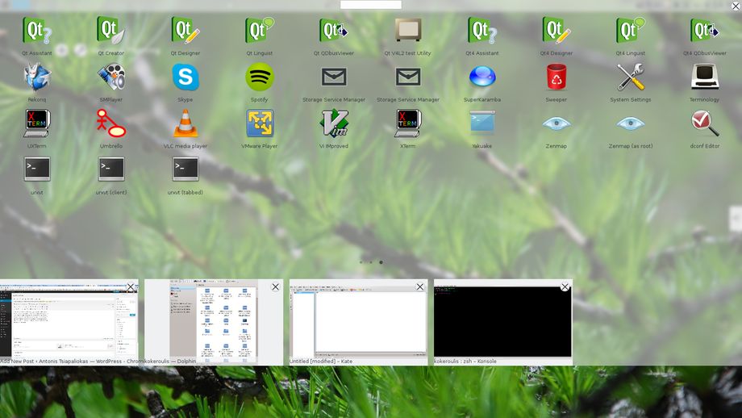Close the WordPress Chromium window thumbnail
This screenshot has width=742, height=418.
tap(131, 286)
